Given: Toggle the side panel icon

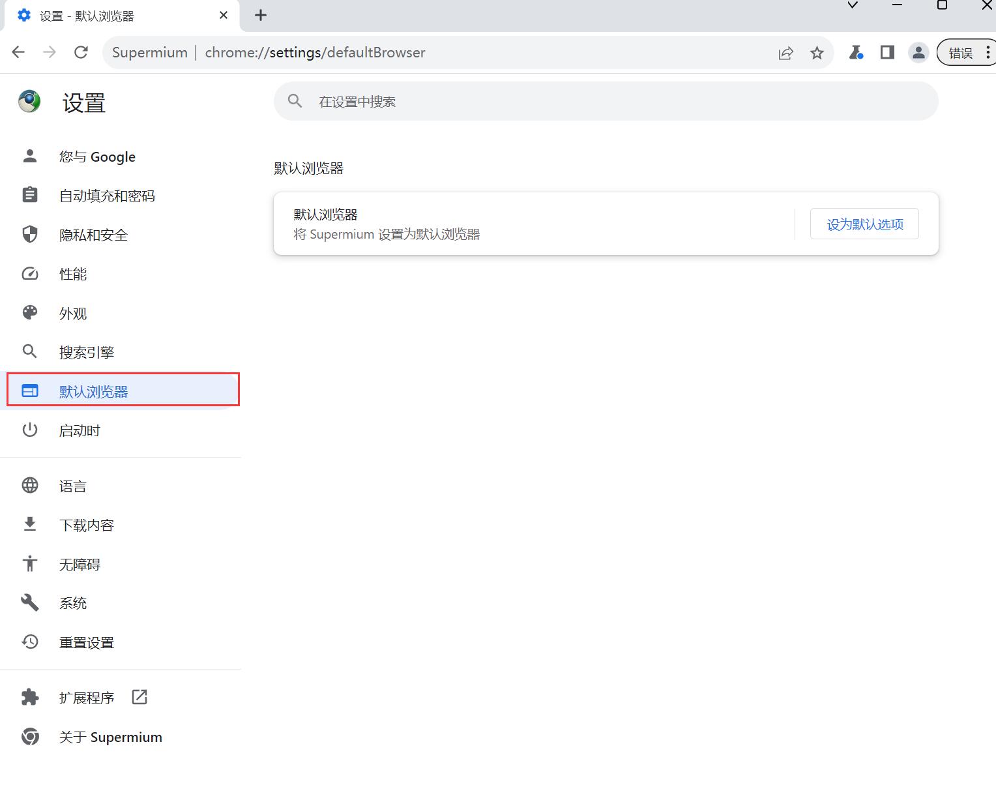Looking at the screenshot, I should coord(887,52).
